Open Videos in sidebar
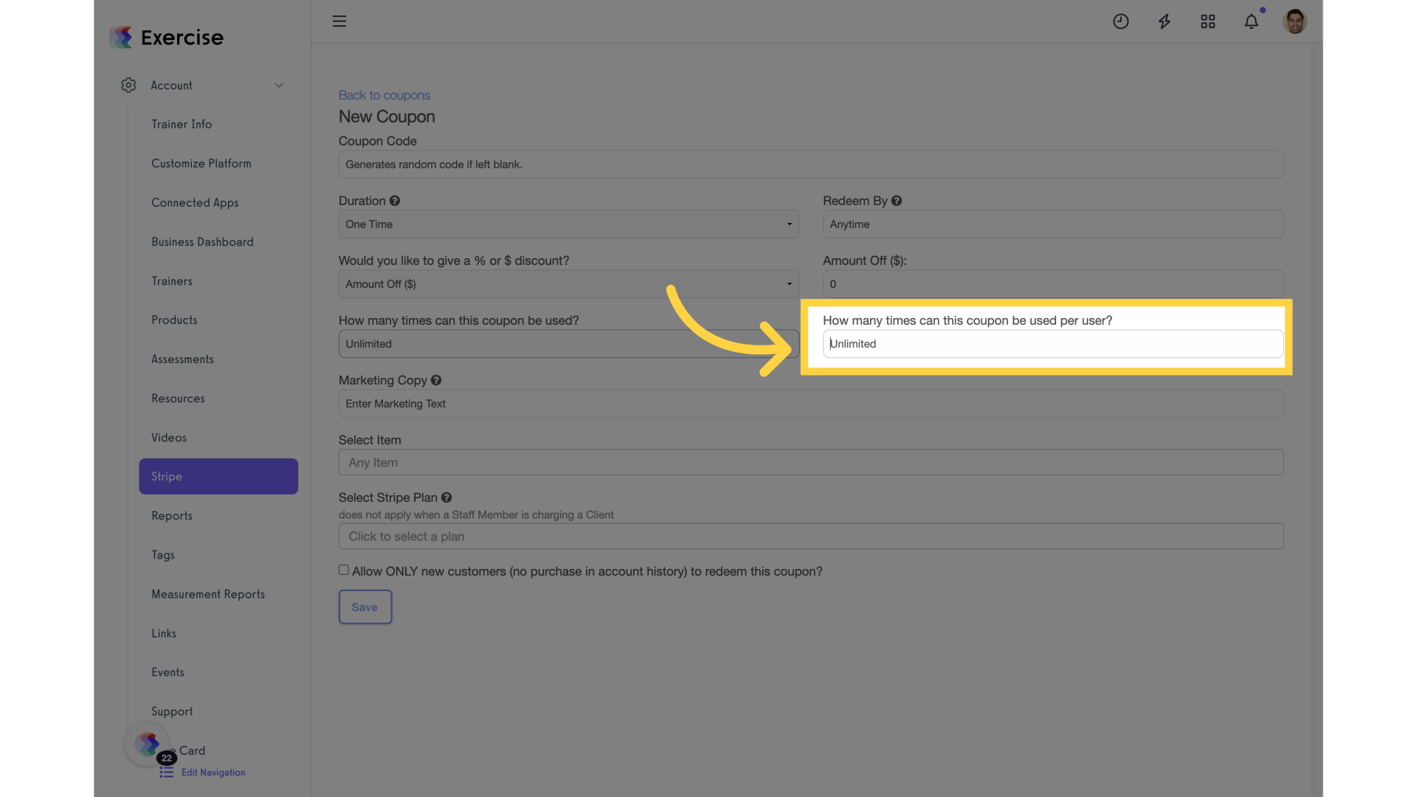The height and width of the screenshot is (797, 1417). tap(169, 438)
